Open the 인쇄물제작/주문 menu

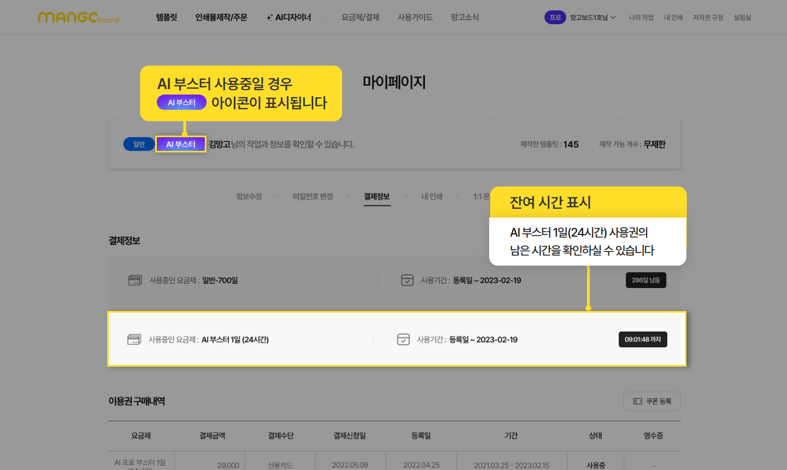[221, 17]
